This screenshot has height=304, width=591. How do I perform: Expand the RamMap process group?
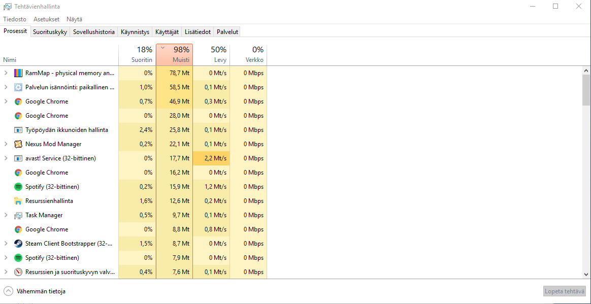(x=6, y=73)
